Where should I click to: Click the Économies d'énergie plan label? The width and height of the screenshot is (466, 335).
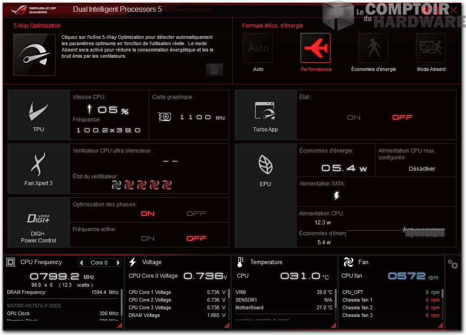(374, 69)
